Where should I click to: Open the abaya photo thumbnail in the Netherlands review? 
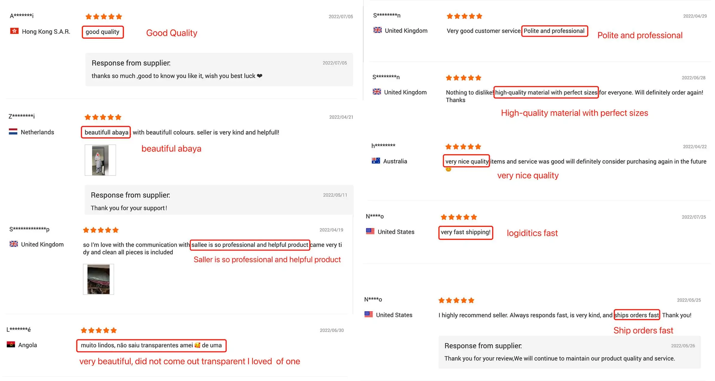tap(100, 160)
